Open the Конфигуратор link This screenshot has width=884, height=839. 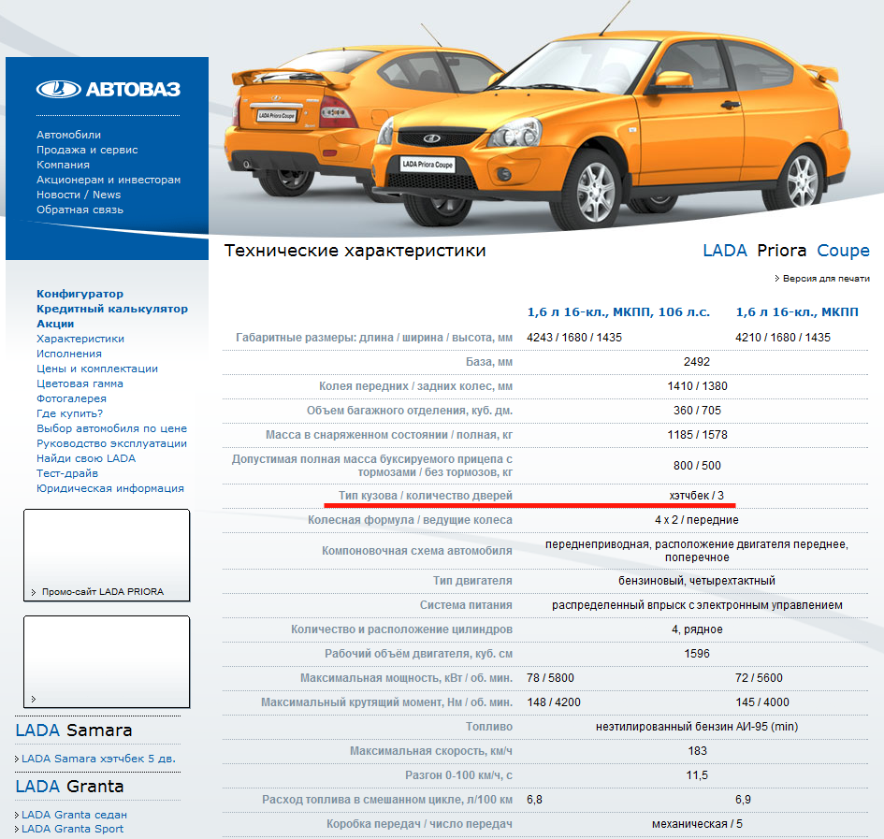click(80, 294)
